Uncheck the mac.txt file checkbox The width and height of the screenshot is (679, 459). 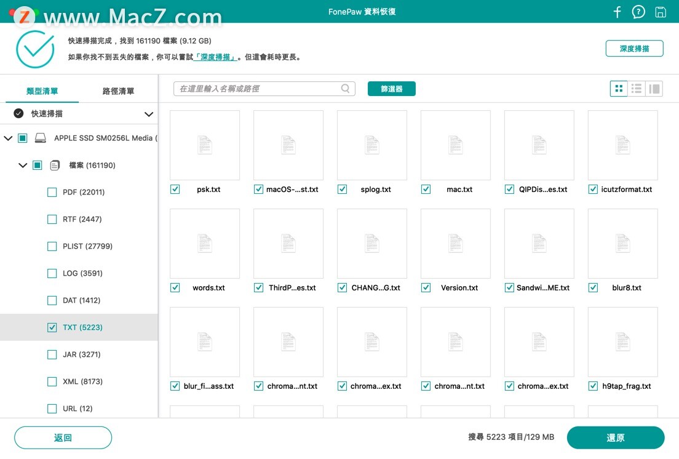[x=426, y=190]
